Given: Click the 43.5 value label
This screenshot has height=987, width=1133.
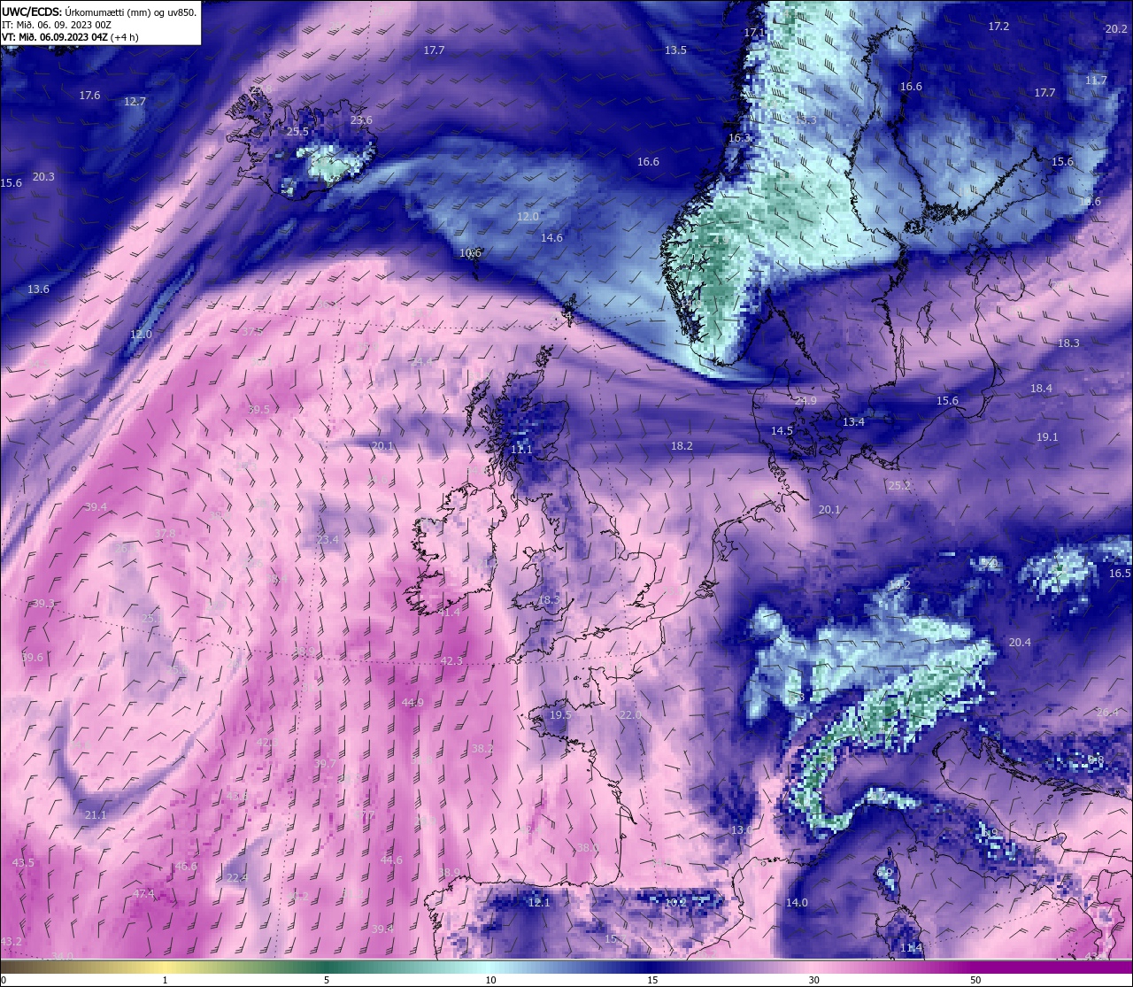Looking at the screenshot, I should [23, 863].
